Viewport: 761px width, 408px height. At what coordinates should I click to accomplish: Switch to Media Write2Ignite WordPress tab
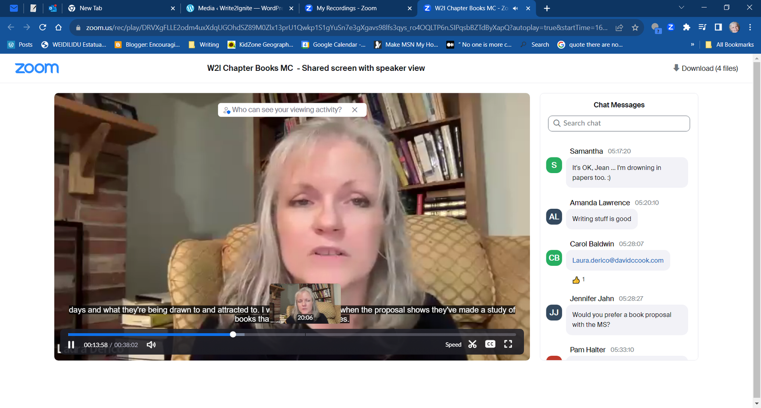click(239, 8)
